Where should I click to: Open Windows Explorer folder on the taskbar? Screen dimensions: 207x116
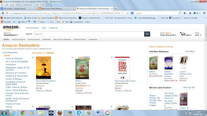tap(41, 113)
